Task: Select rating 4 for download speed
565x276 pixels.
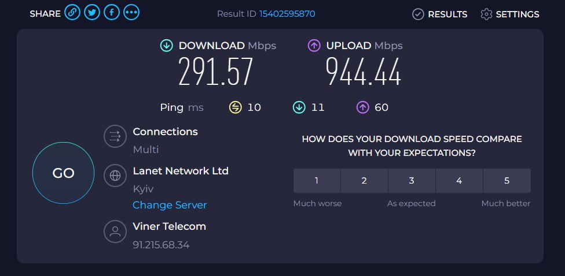Action: coord(459,181)
